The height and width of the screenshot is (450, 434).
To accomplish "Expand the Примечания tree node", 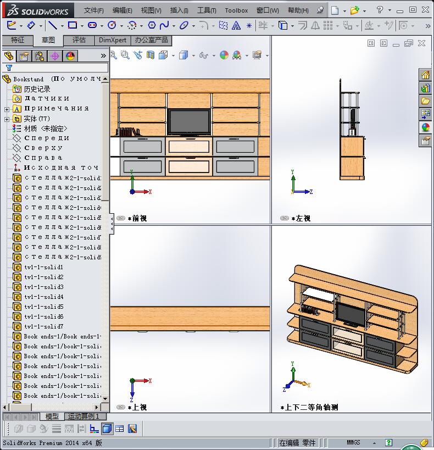I will 7,109.
